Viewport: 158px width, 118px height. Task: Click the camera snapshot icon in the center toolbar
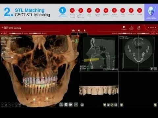click(73, 30)
